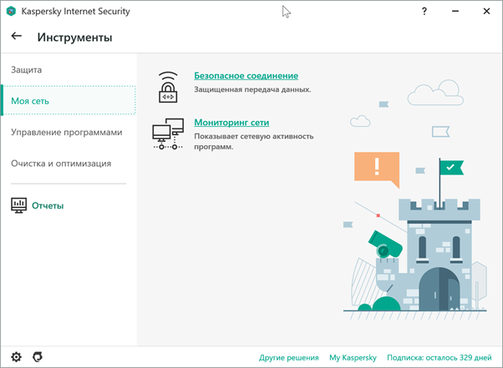Open settings via the gear icon
This screenshot has width=503, height=368.
pos(16,357)
